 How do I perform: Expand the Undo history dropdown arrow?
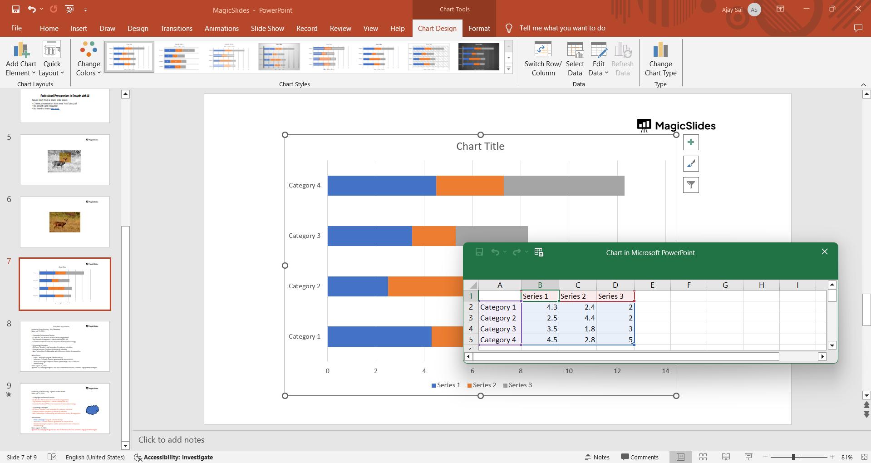click(x=41, y=9)
